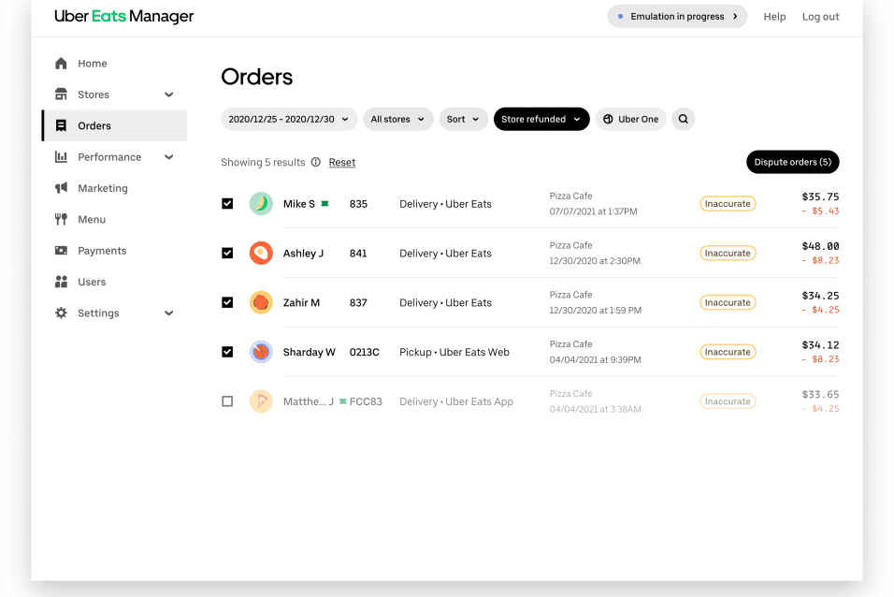Click the Stores storefront icon
Viewport: 894px width, 597px height.
click(61, 95)
